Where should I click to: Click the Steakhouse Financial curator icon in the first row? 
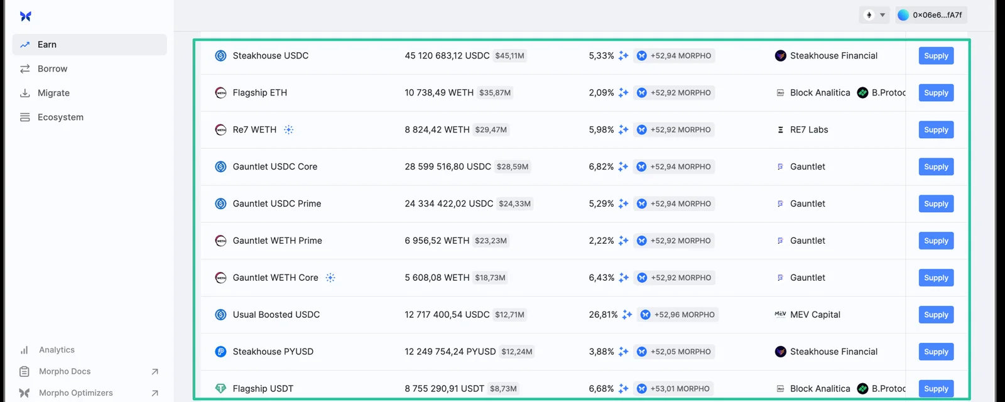pos(781,56)
